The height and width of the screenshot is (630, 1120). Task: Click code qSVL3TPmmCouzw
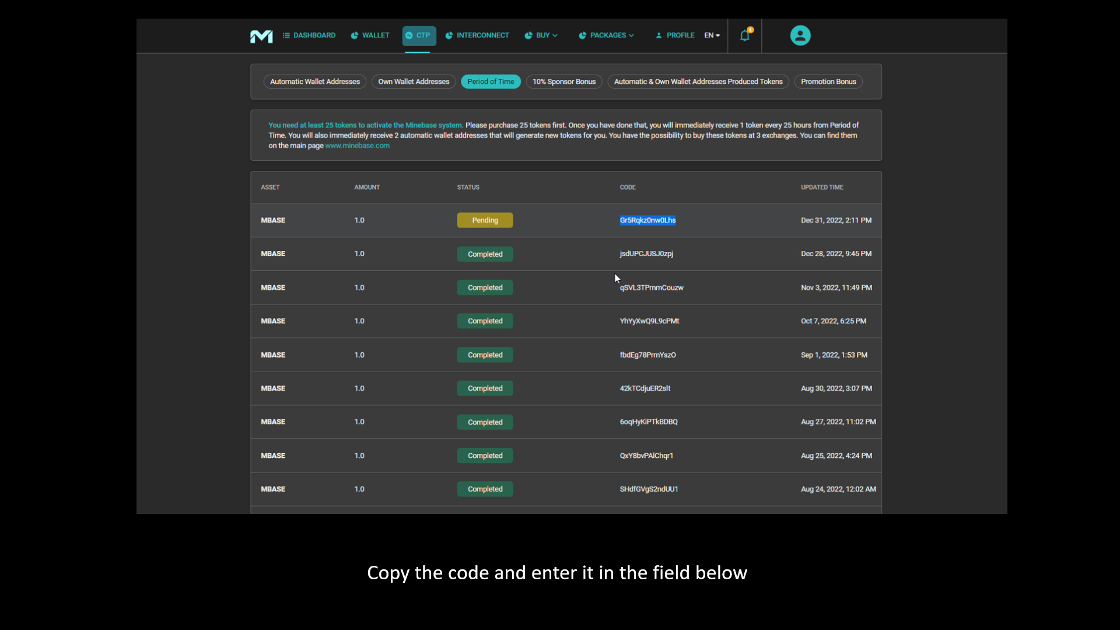(x=652, y=288)
